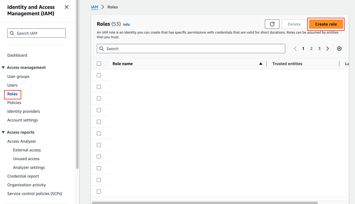Viewport: 355px width, 204px height.
Task: Go to the next page arrow
Action: [328, 49]
